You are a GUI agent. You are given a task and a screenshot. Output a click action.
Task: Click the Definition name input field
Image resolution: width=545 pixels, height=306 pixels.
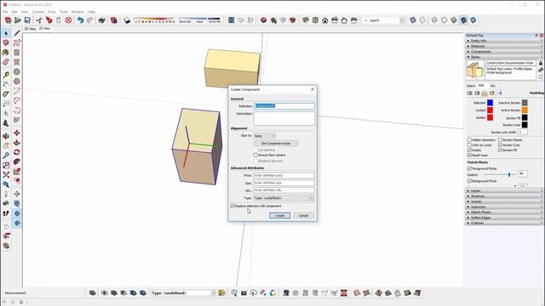(284, 105)
